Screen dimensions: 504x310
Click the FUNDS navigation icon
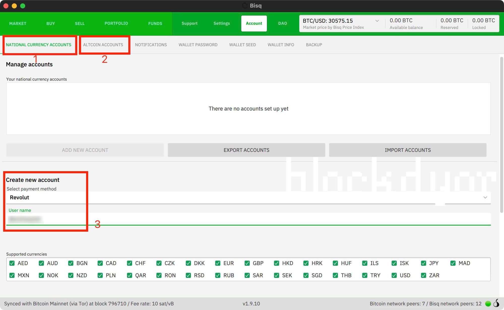[155, 23]
